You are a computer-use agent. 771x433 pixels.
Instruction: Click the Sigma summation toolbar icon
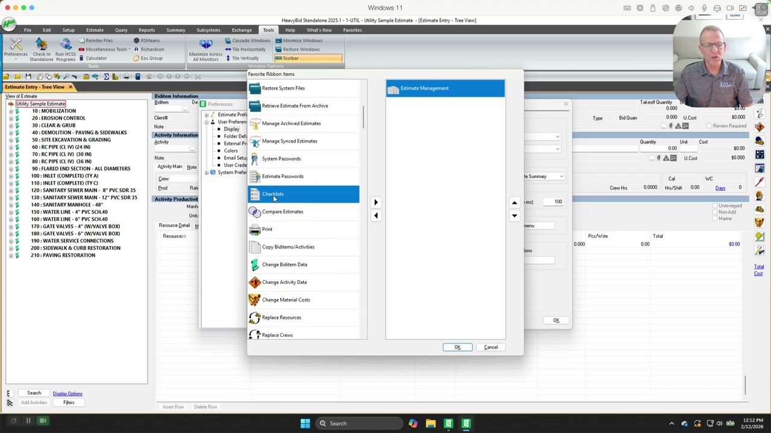[x=106, y=76]
